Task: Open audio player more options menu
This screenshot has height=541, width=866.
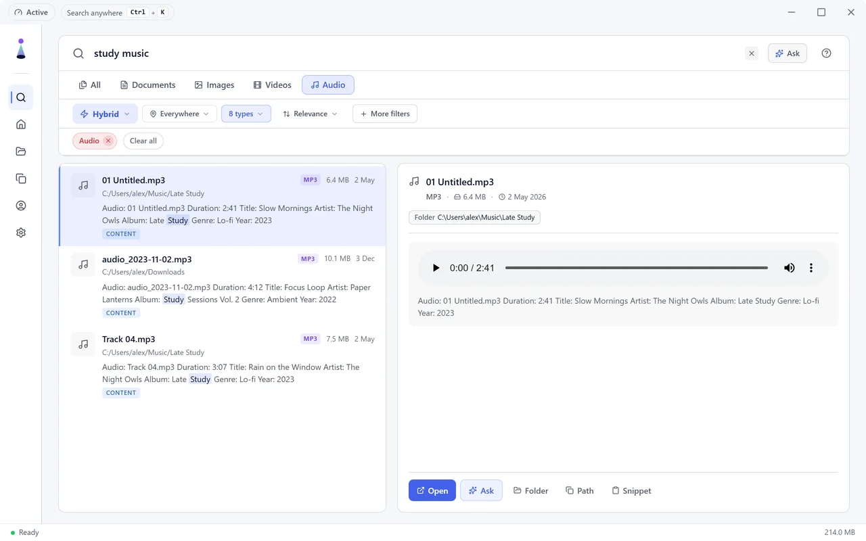Action: tap(811, 268)
